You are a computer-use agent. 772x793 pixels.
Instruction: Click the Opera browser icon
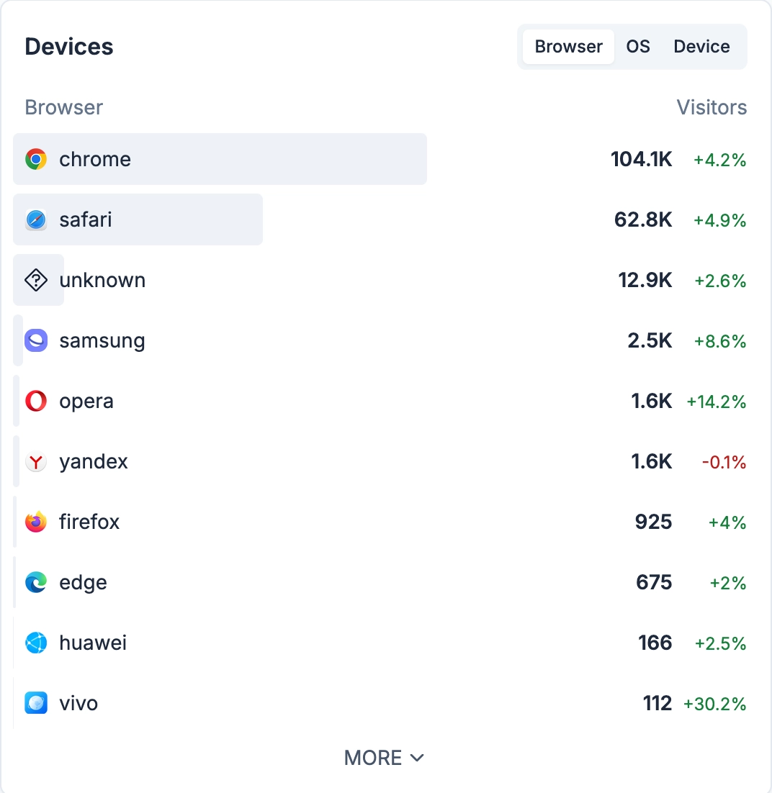pos(35,401)
